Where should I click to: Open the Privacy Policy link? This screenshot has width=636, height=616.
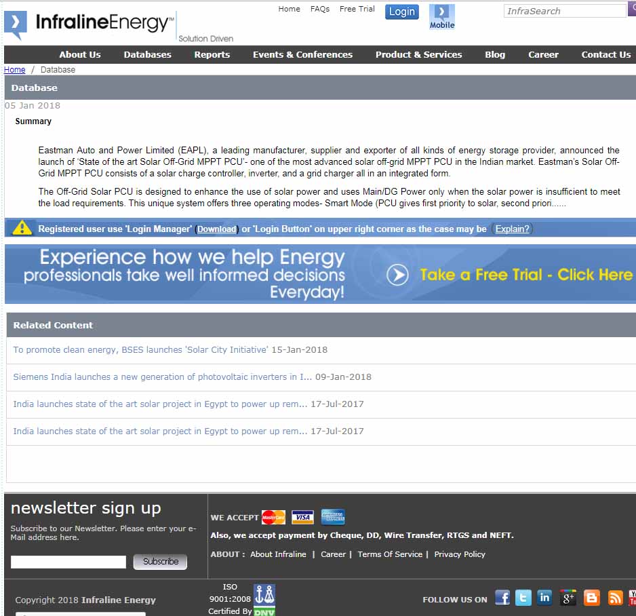tap(460, 554)
